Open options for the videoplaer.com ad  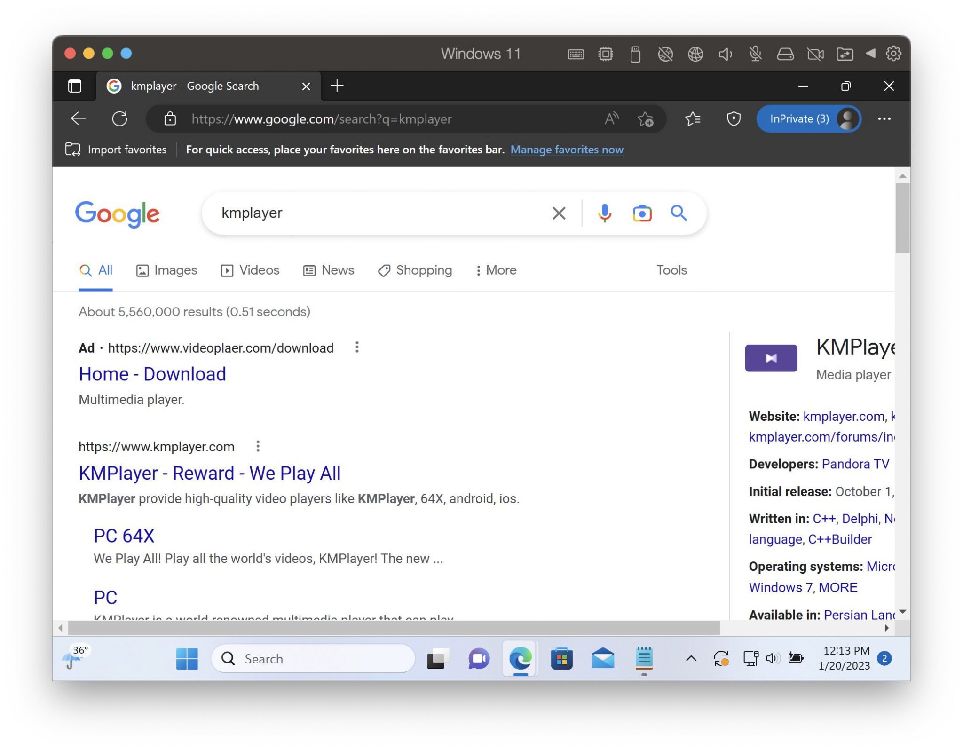click(357, 347)
